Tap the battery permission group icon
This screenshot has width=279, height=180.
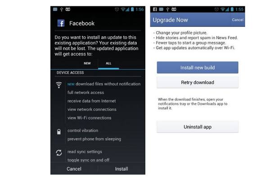59,132
